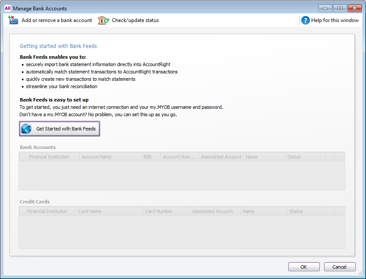Click Financial Institution header in Credit Cards table
The height and width of the screenshot is (279, 366).
pos(47,211)
